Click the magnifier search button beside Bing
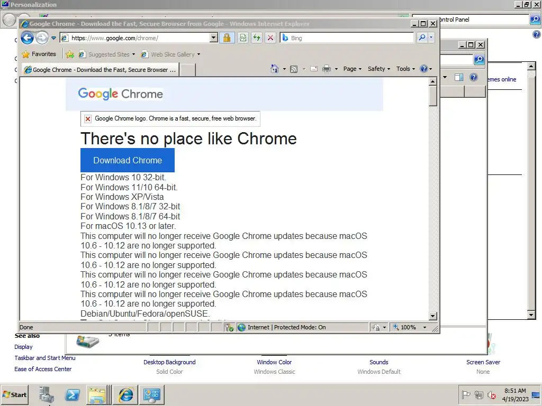Viewport: 542px width, 406px height. pyautogui.click(x=422, y=38)
